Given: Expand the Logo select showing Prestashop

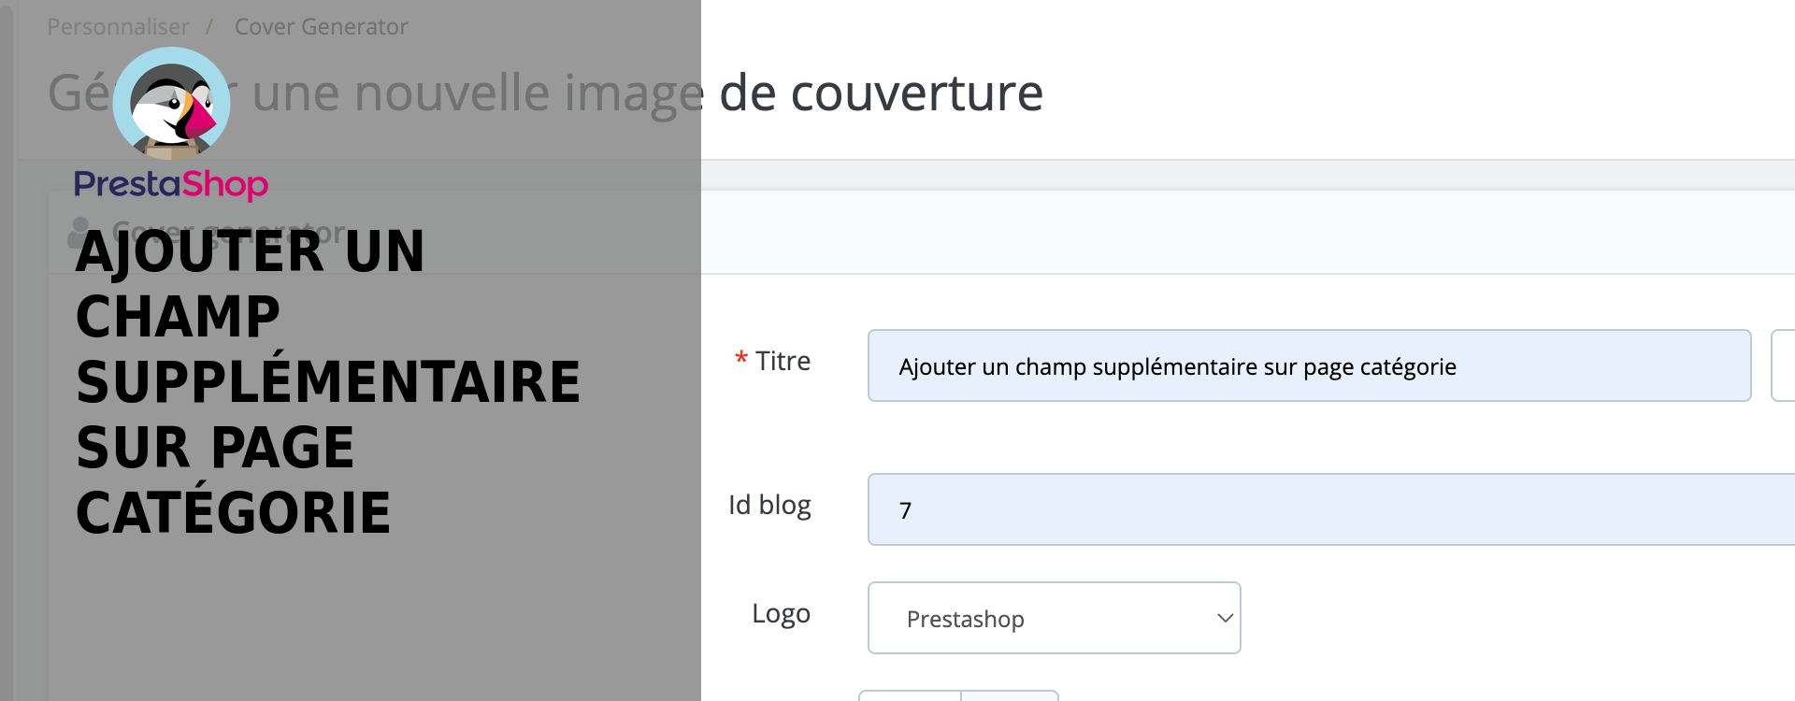Looking at the screenshot, I should point(1054,618).
